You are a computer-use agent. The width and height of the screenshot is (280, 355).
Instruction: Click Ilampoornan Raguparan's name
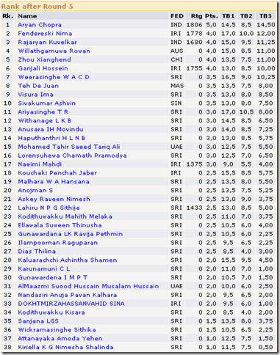pyautogui.click(x=58, y=243)
